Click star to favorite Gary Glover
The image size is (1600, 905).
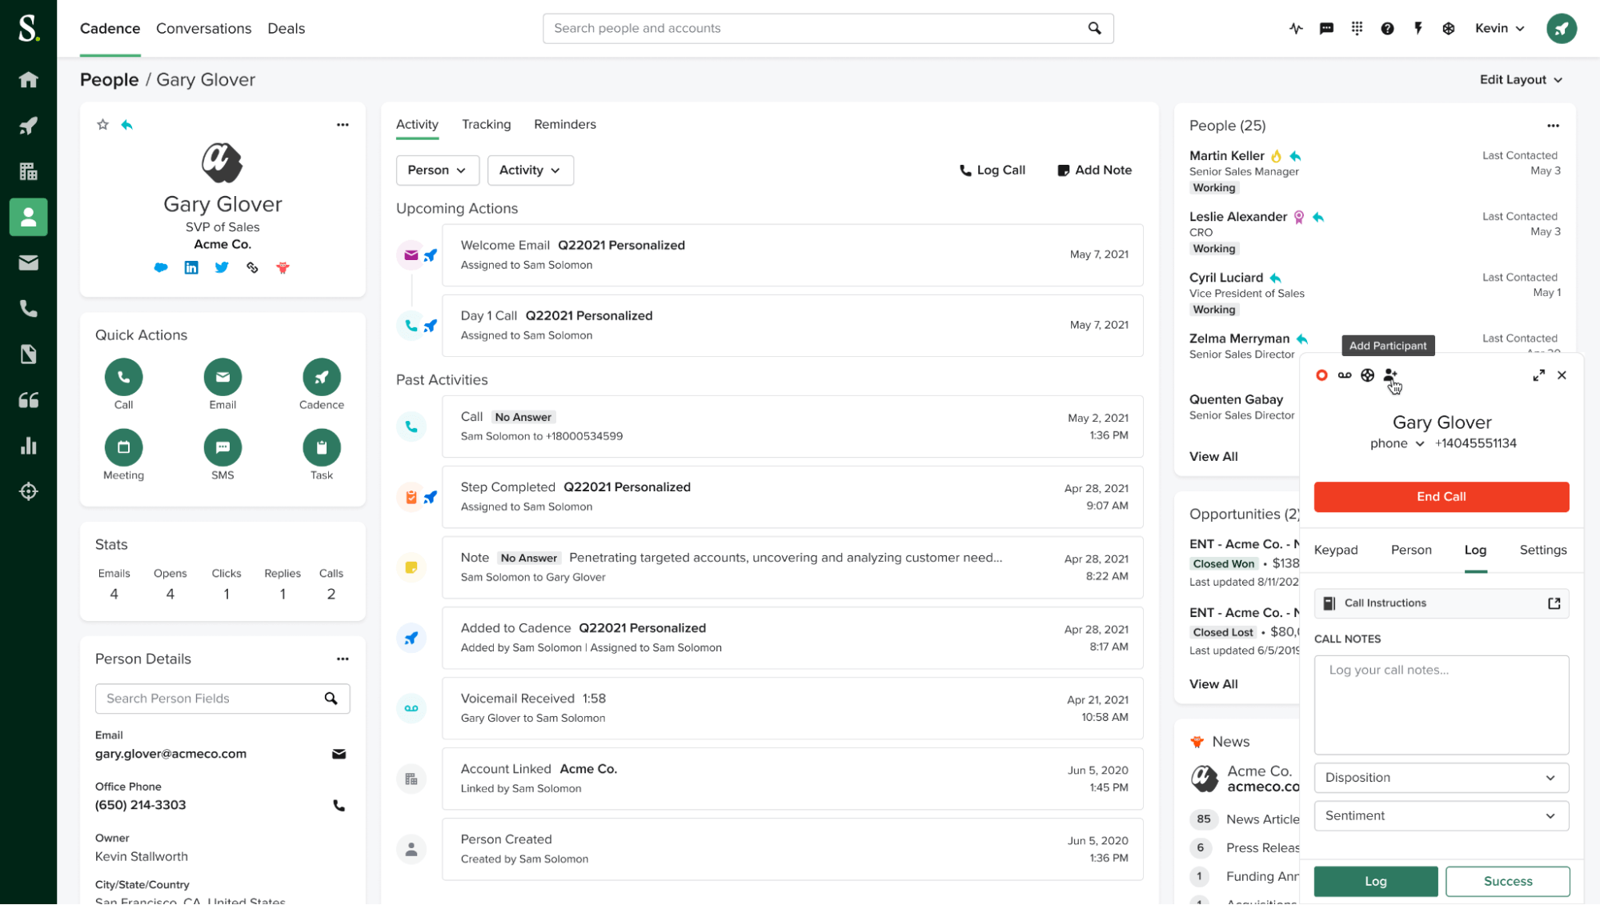(x=103, y=125)
